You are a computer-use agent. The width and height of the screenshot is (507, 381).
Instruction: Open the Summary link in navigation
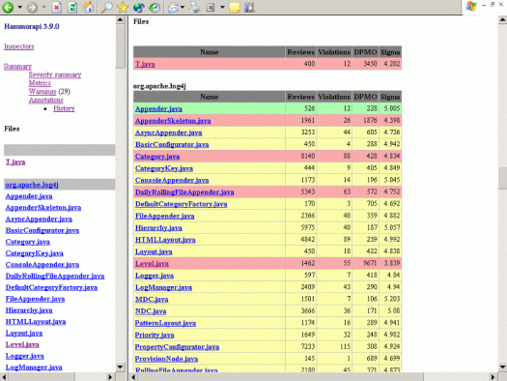coord(17,67)
